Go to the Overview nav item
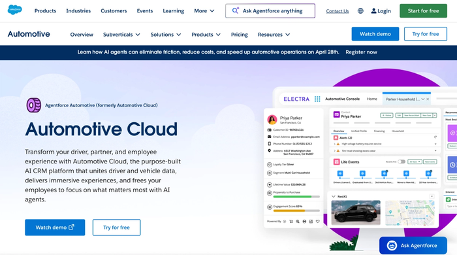 point(82,35)
